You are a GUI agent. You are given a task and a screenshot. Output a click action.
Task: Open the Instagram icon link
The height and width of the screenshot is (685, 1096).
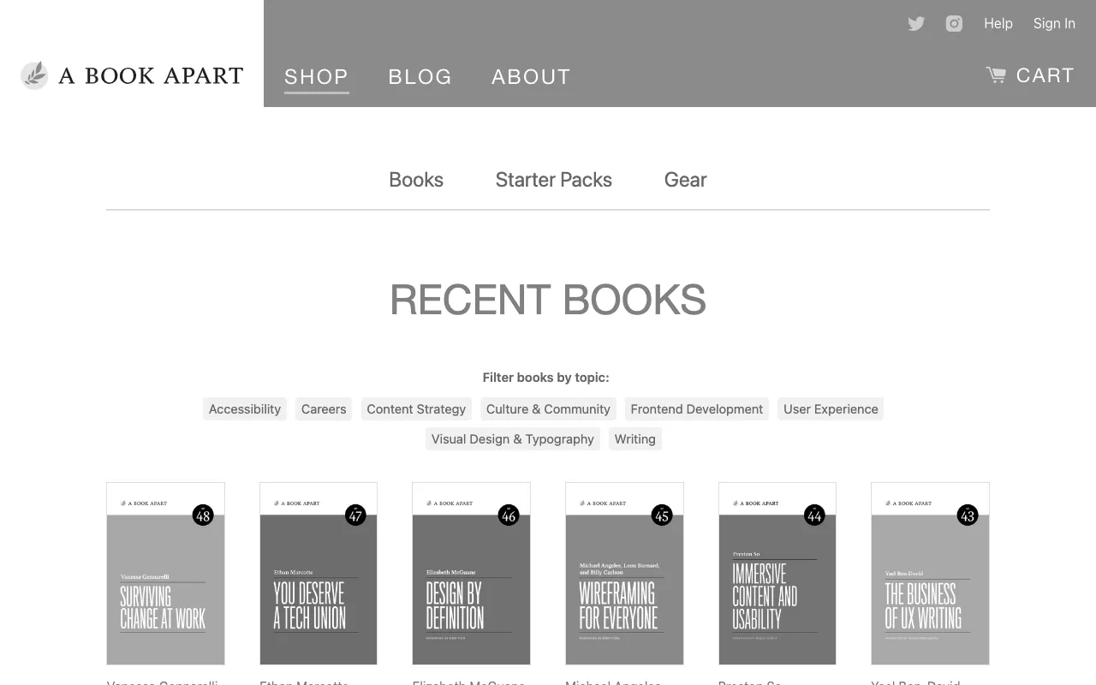coord(954,24)
